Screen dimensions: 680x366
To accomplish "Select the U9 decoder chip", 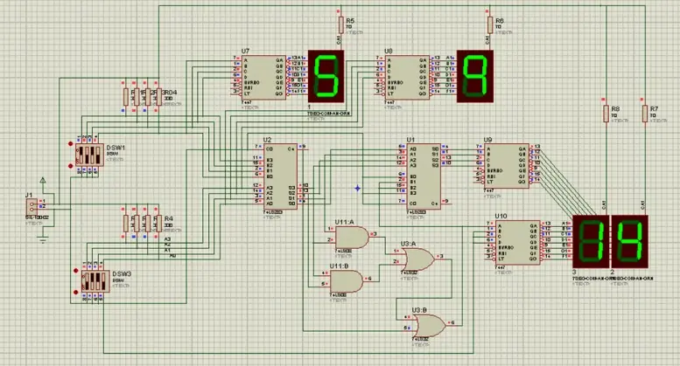I will (x=507, y=166).
